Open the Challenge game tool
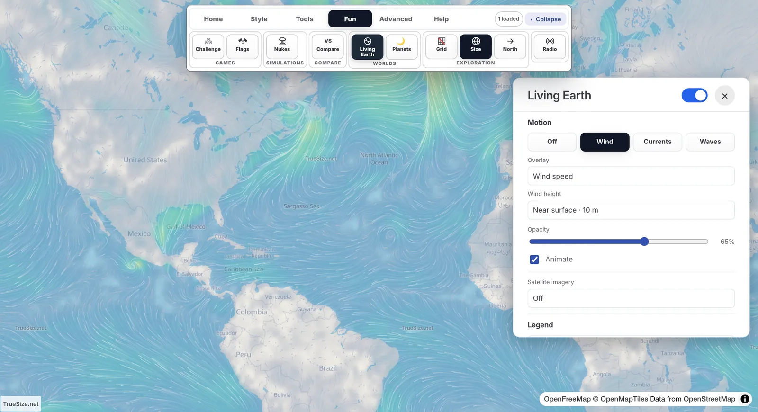This screenshot has width=758, height=412. point(208,46)
